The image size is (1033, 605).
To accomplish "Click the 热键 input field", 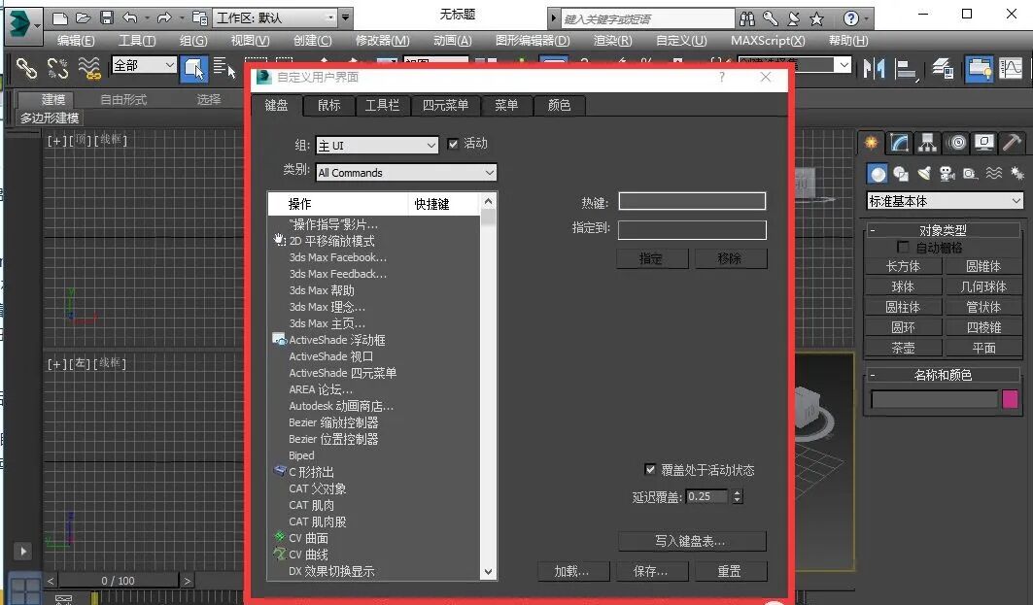I will coord(692,201).
